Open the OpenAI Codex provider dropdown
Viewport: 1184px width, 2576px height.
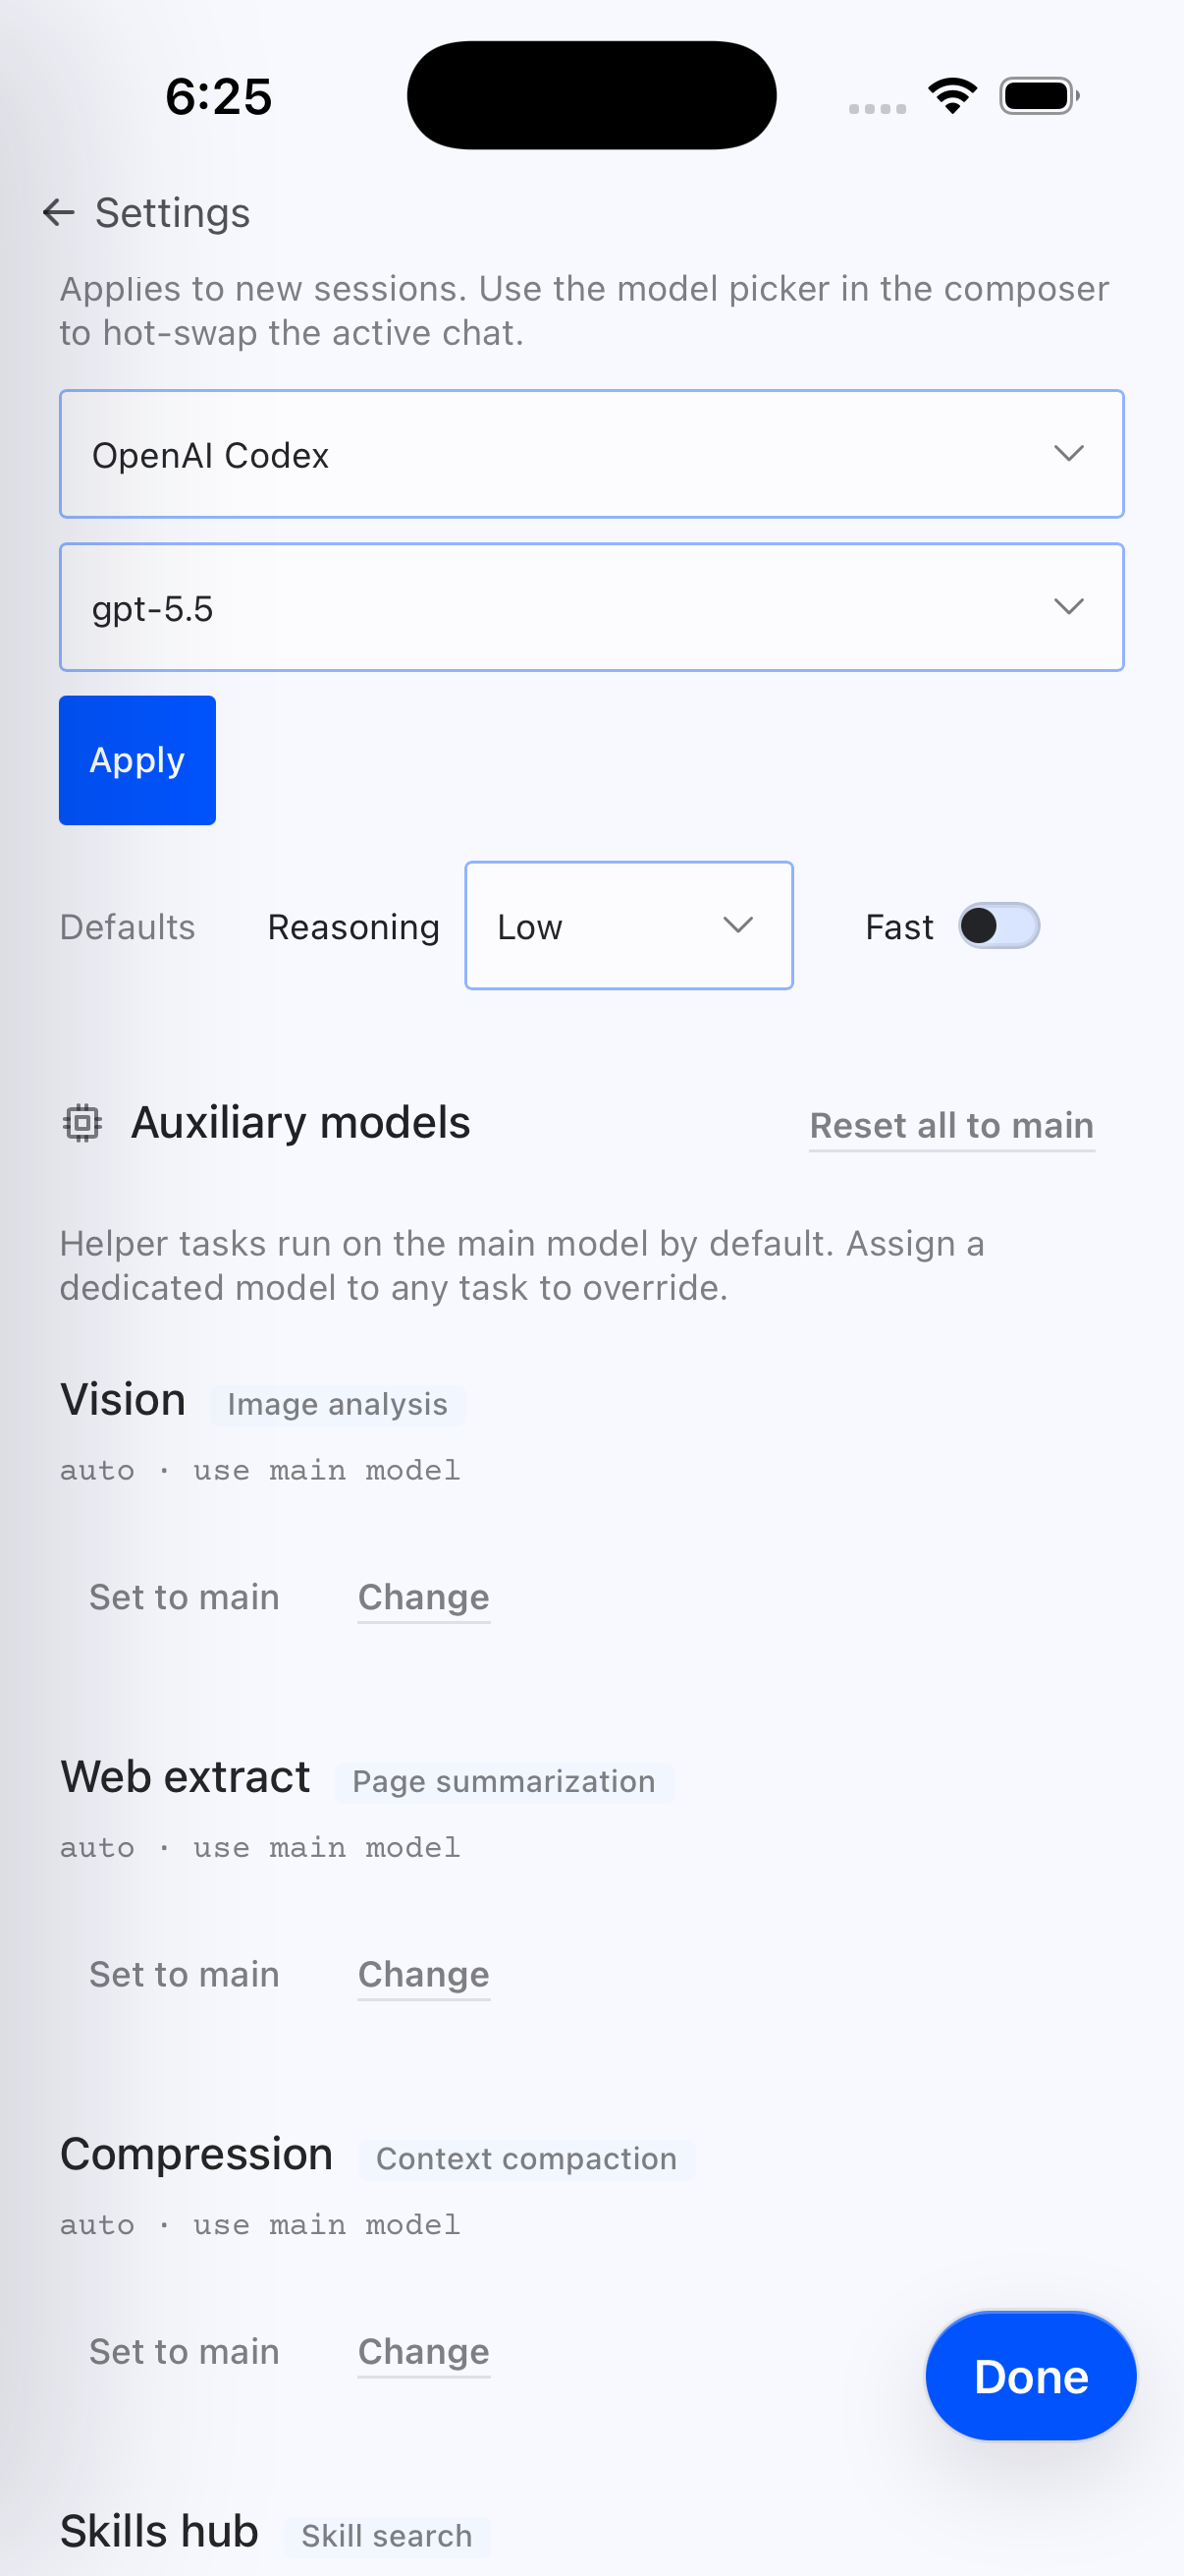[x=591, y=454]
